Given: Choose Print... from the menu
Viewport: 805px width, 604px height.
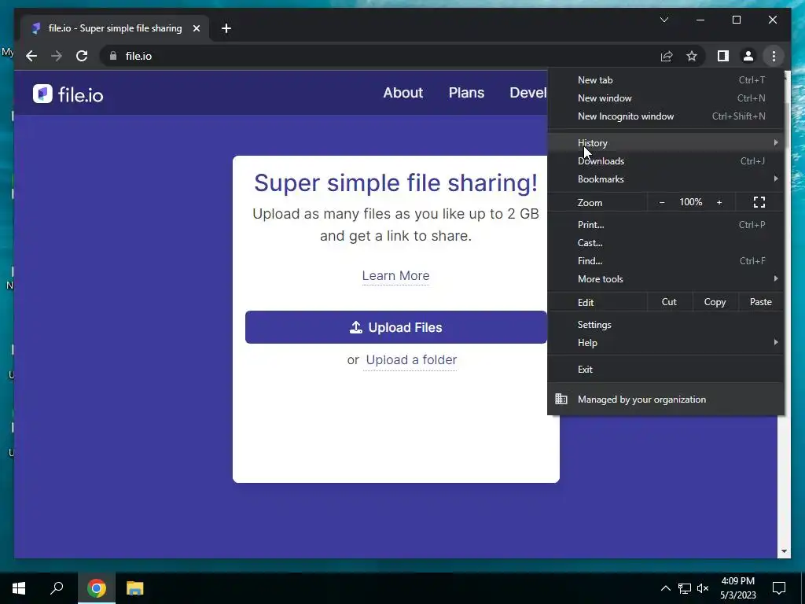Looking at the screenshot, I should 665,224.
